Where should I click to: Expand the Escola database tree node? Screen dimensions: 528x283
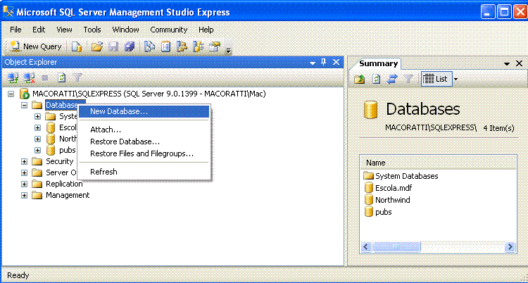click(38, 127)
